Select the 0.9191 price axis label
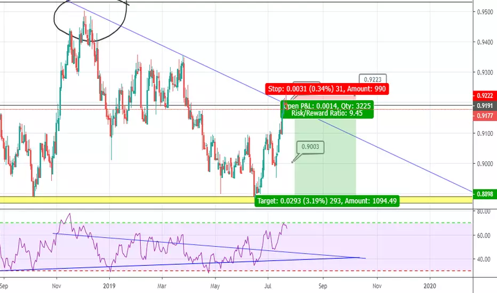Screen dimensions: 497x293 485,106
